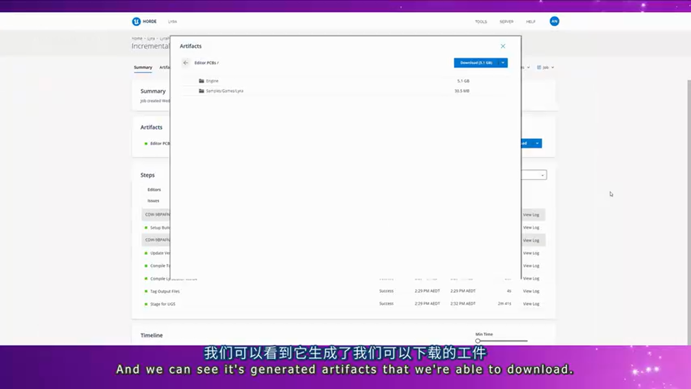
Task: Open the TOOLS menu
Action: point(480,22)
